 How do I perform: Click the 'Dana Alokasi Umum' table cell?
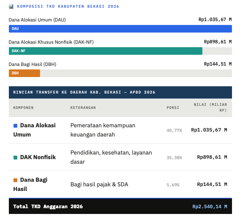[x=34, y=130]
